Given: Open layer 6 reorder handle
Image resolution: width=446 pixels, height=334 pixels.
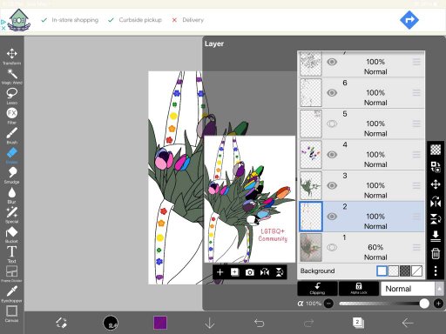Looking at the screenshot, I should tap(416, 93).
